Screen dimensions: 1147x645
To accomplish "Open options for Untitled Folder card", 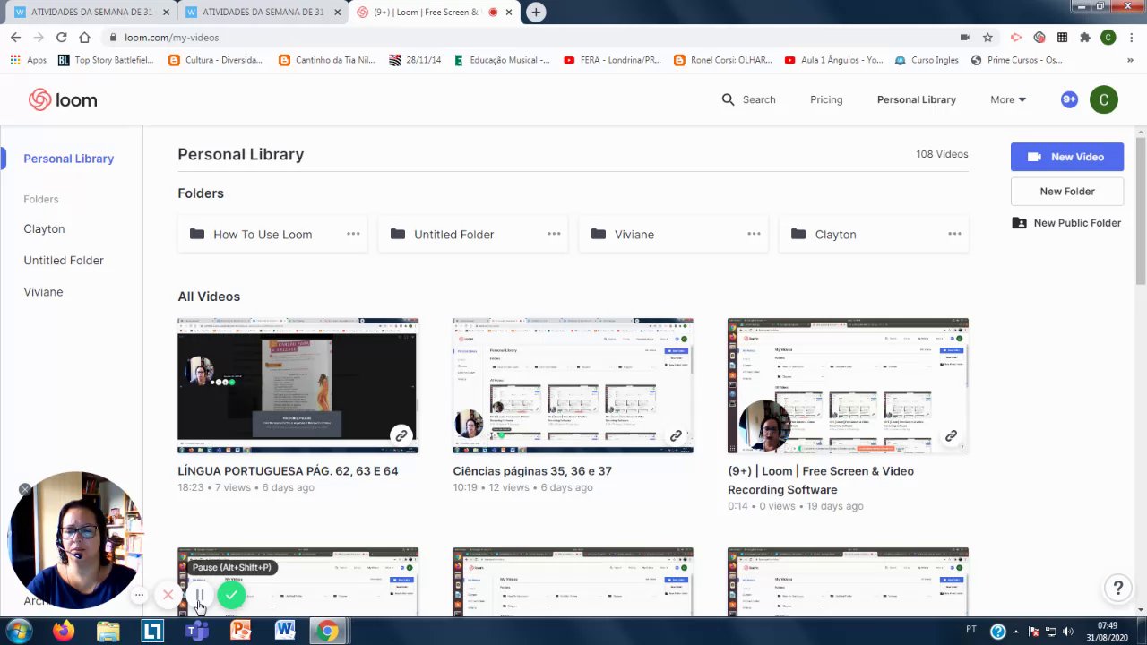I will pyautogui.click(x=554, y=234).
